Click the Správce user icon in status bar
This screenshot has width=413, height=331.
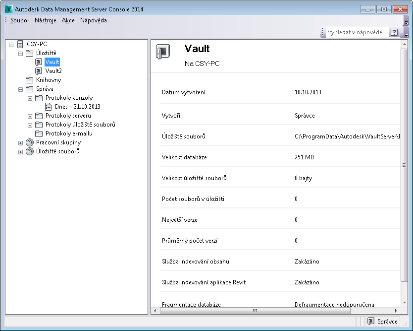371,321
